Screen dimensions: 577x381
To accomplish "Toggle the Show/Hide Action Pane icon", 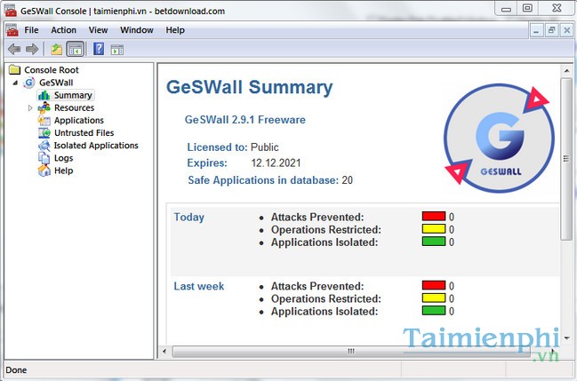I will click(116, 49).
